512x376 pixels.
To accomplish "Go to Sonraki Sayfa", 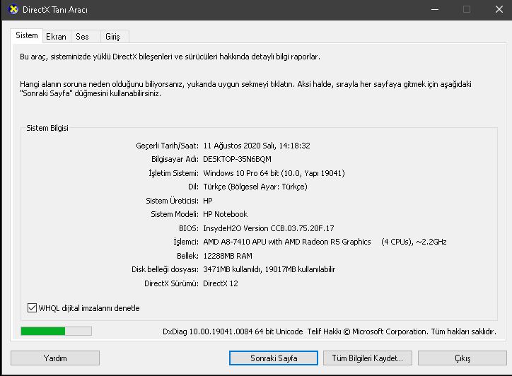I will pos(274,358).
